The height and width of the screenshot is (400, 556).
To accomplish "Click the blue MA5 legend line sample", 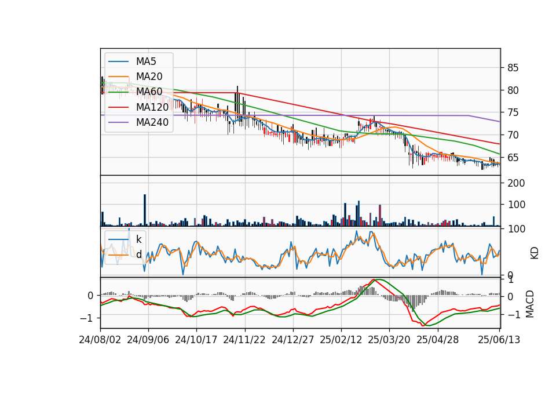I will (118, 61).
